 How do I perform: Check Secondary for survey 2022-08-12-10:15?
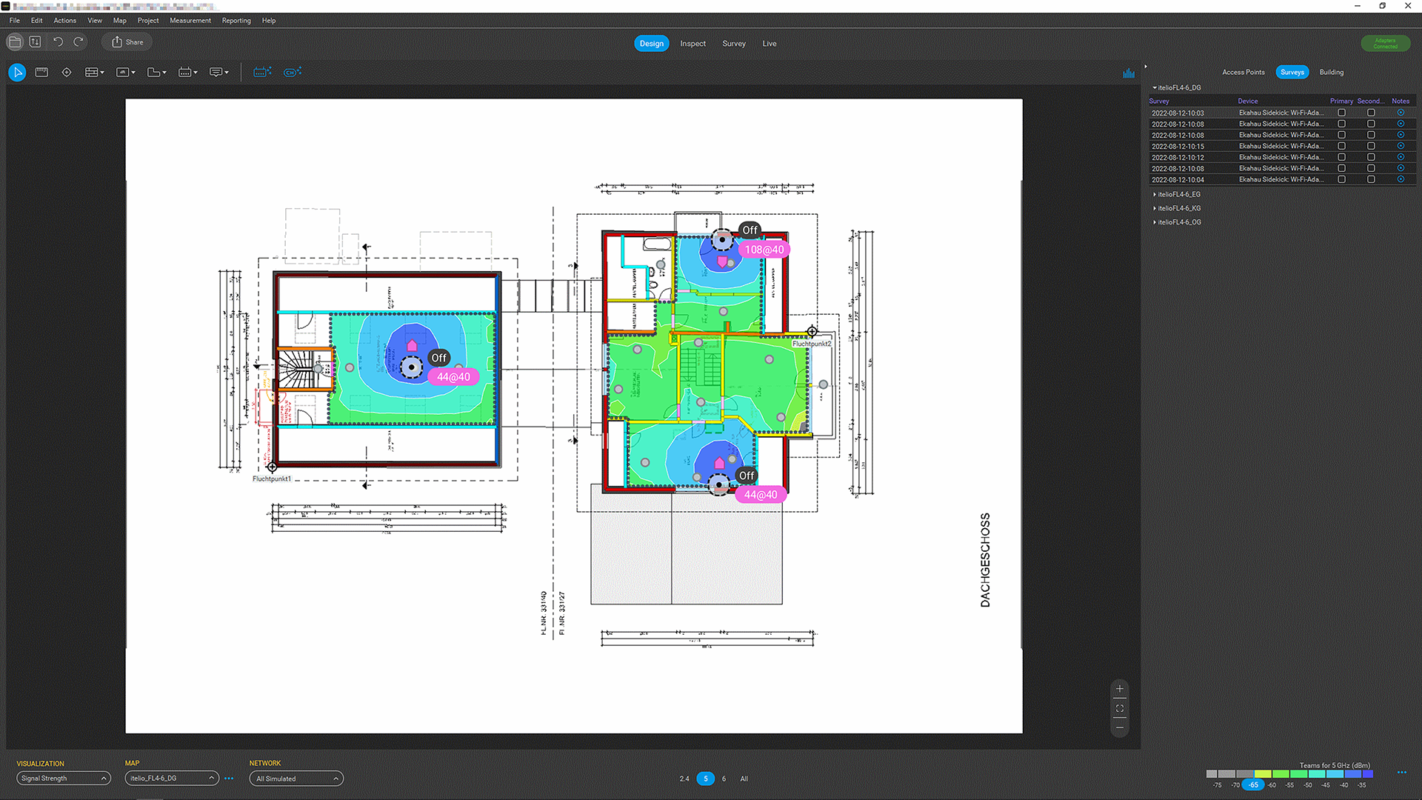point(1371,146)
